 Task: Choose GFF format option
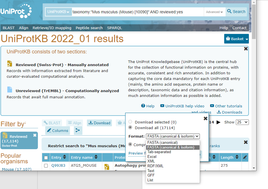point(173,175)
